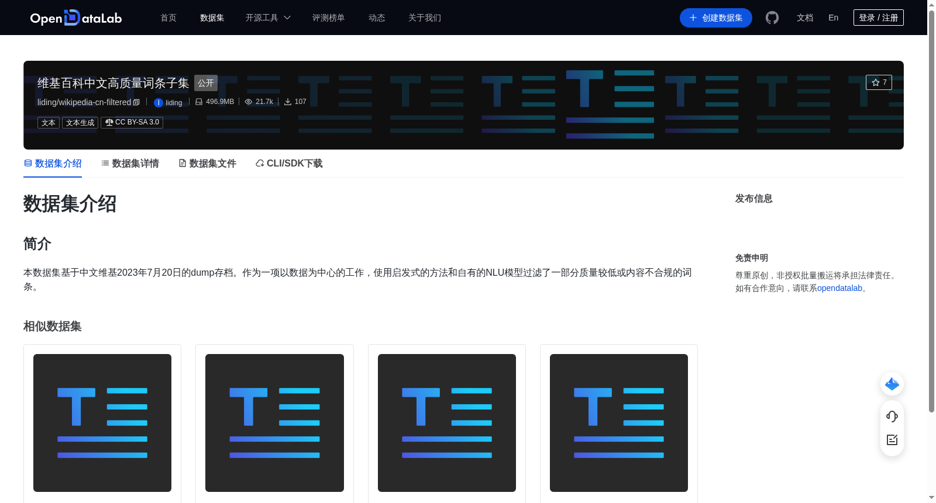Viewport: 936px width, 503px height.
Task: Open the opendatalab contact link
Action: [839, 288]
